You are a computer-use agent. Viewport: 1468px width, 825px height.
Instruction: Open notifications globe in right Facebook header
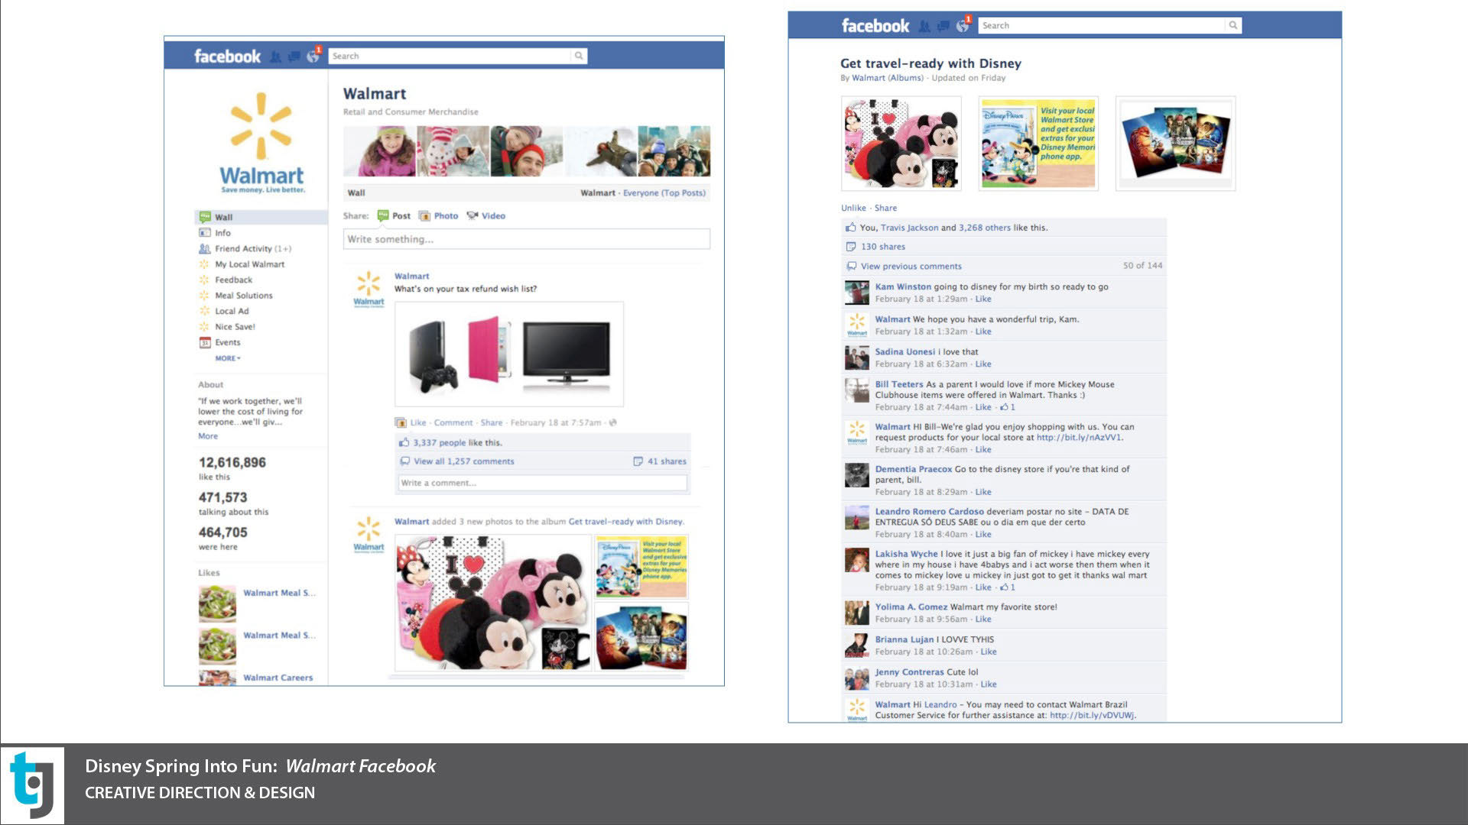pyautogui.click(x=963, y=26)
